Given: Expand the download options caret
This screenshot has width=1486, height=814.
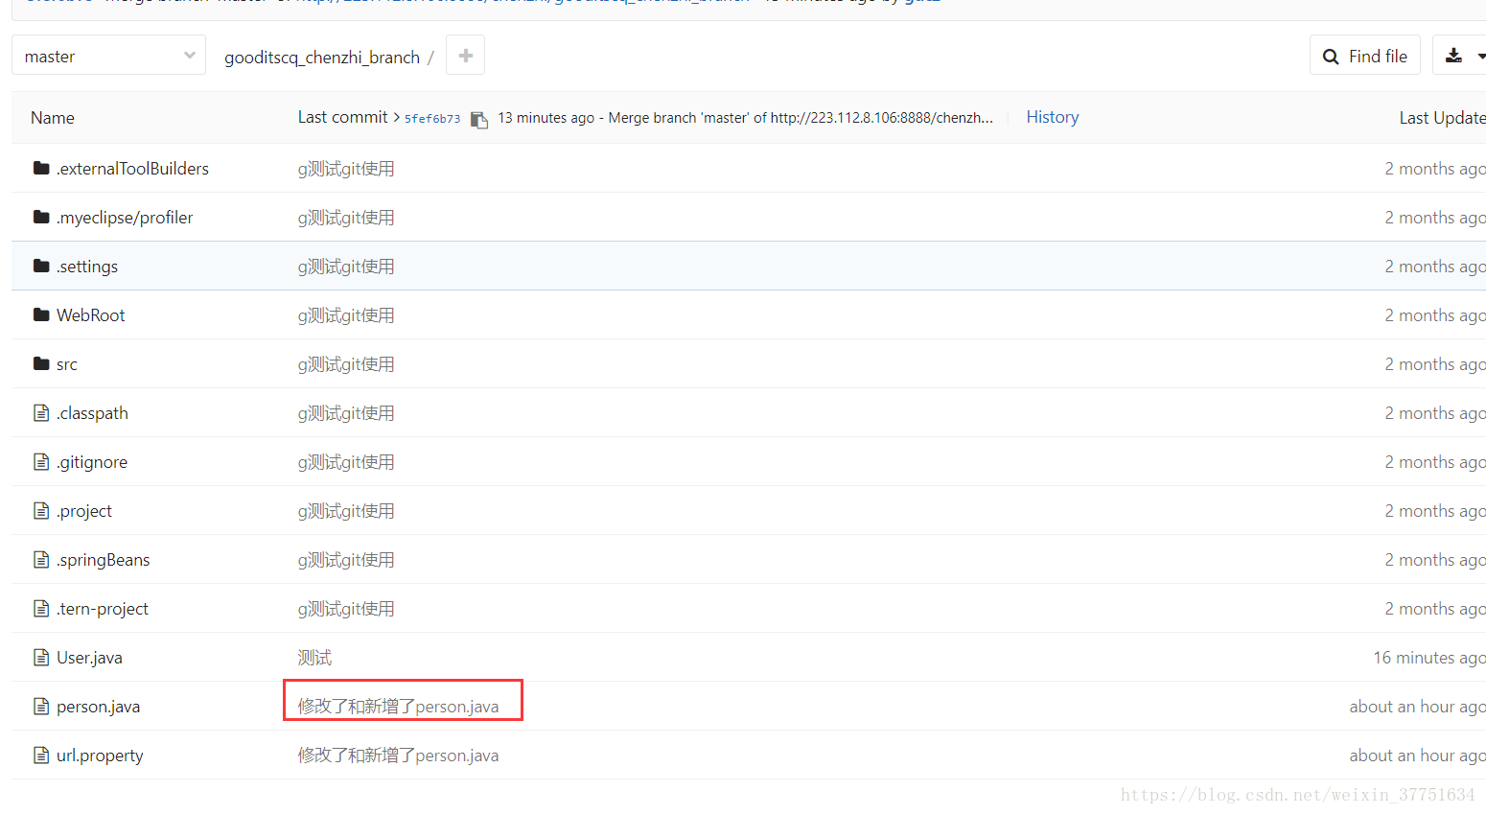Looking at the screenshot, I should (1480, 57).
